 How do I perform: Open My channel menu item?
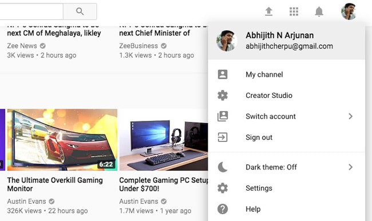tap(287, 74)
